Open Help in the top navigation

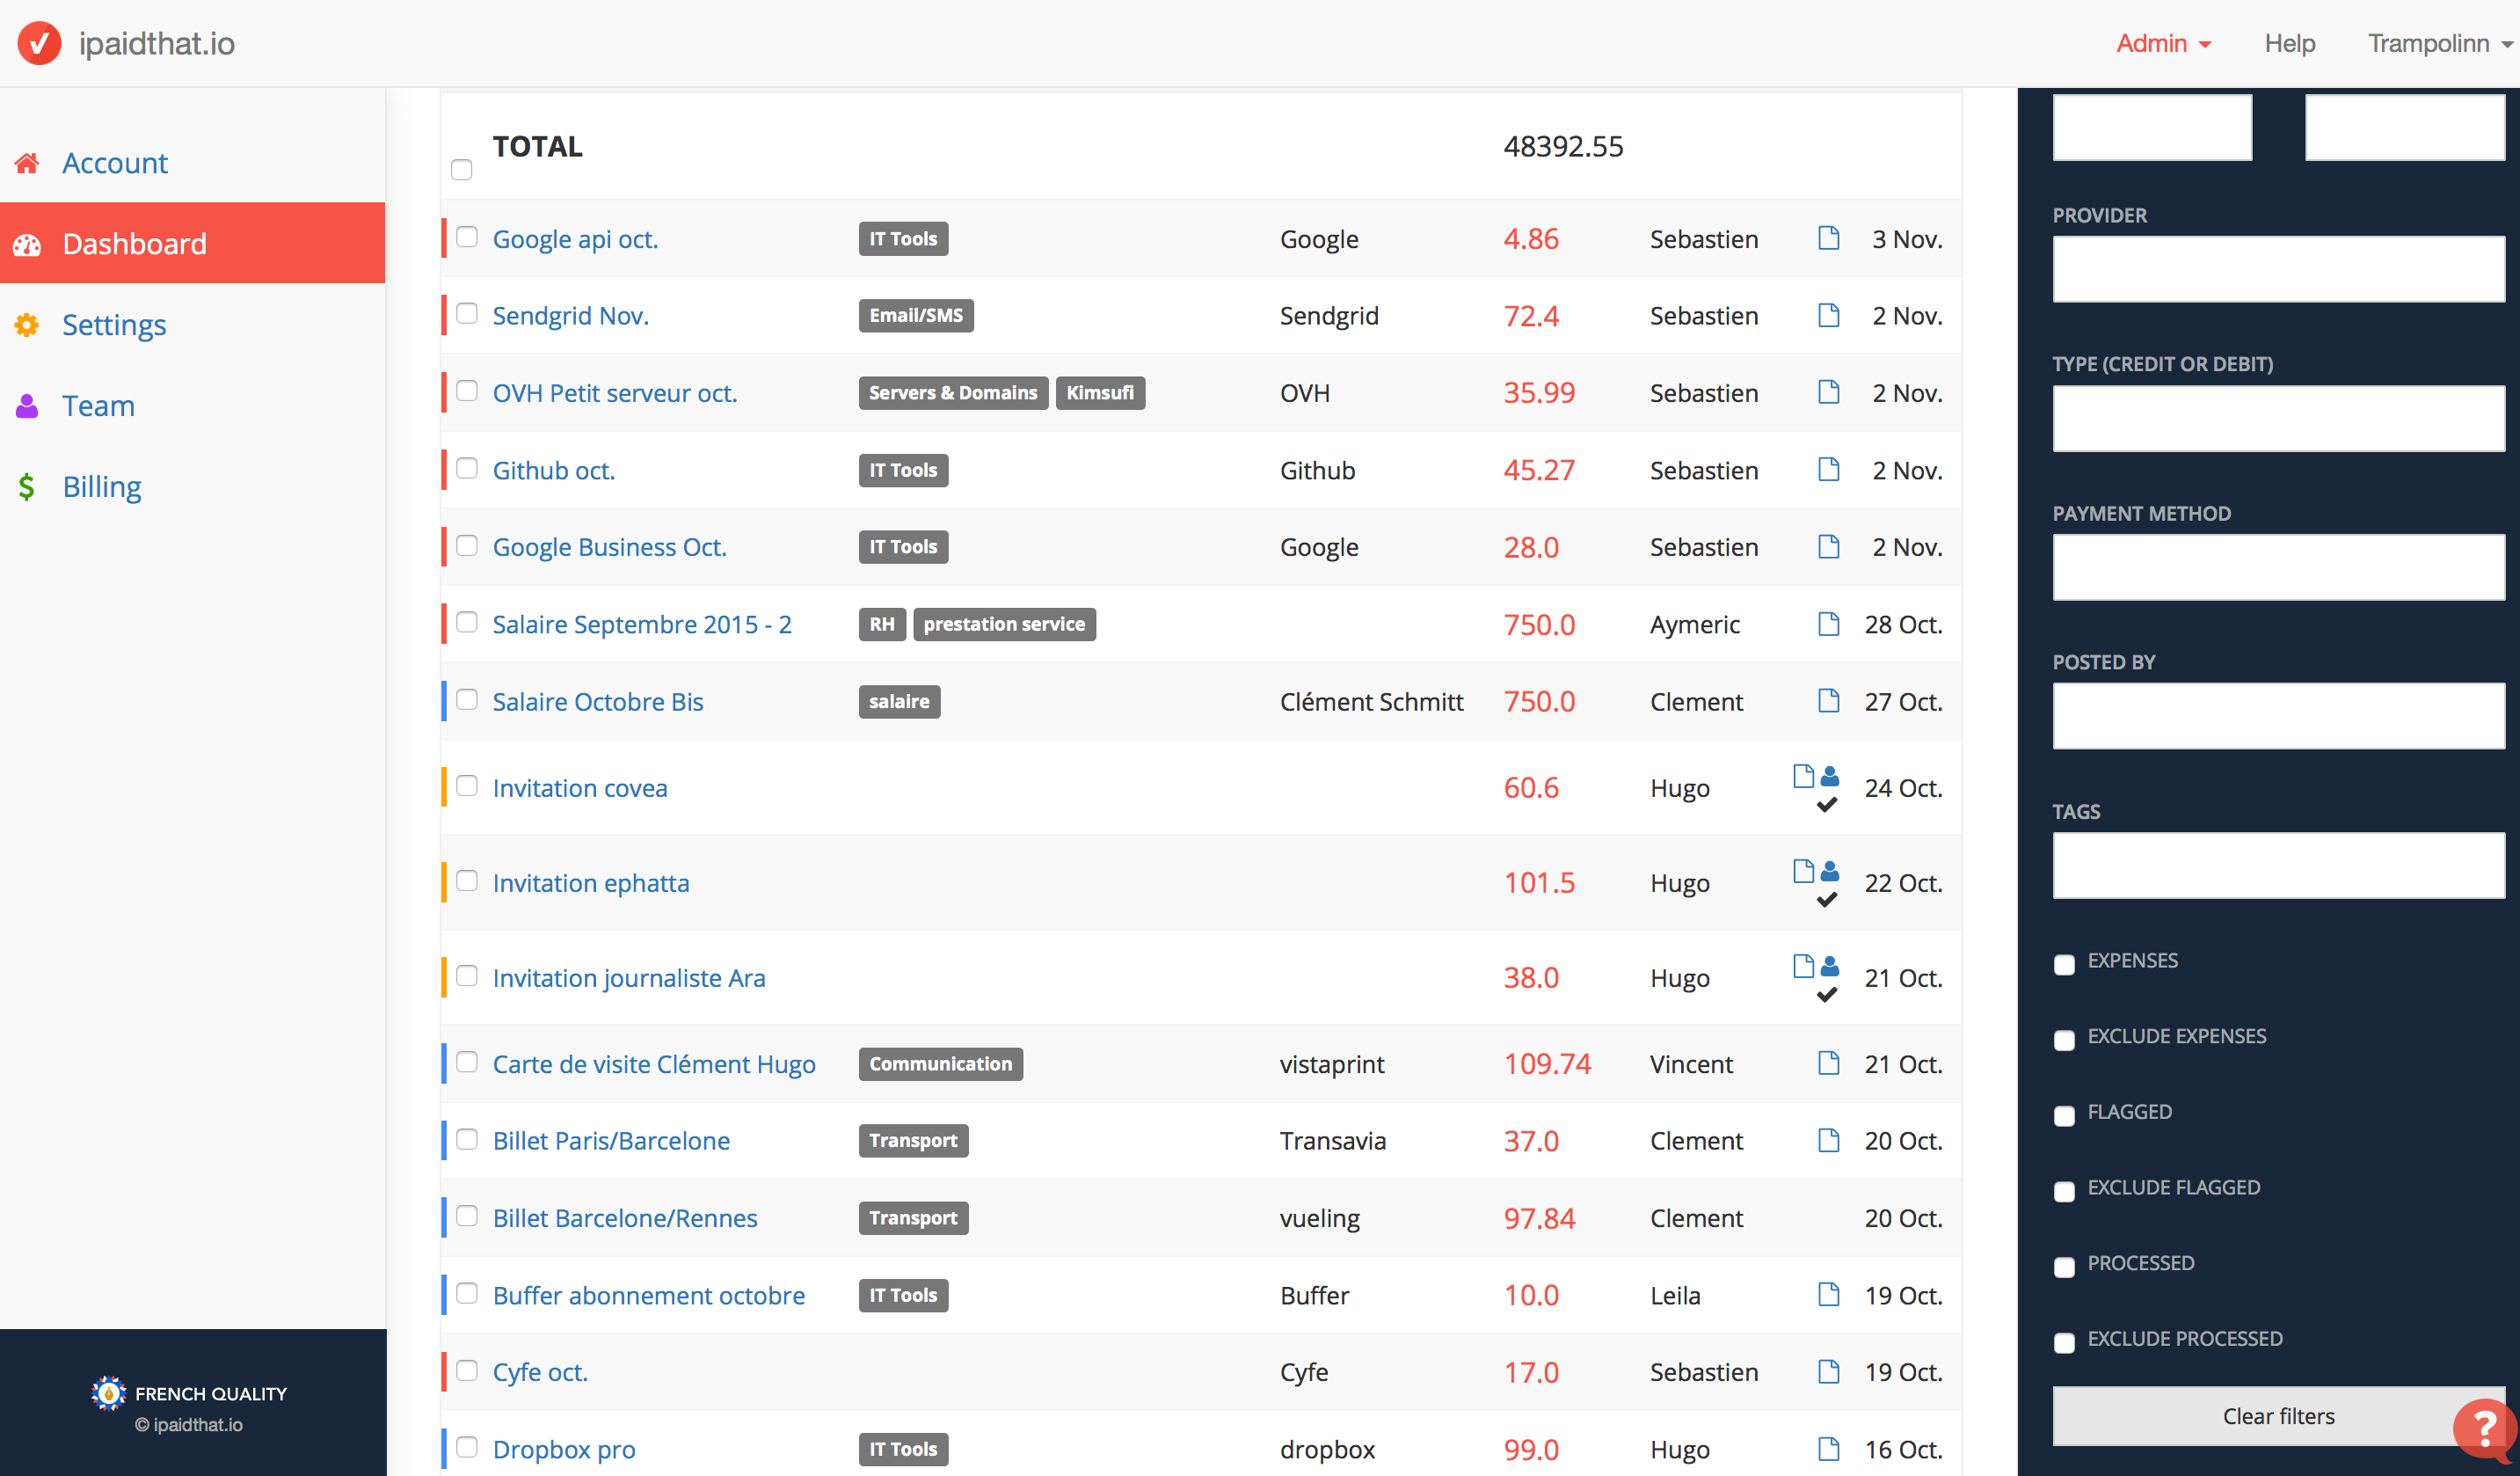tap(2289, 43)
